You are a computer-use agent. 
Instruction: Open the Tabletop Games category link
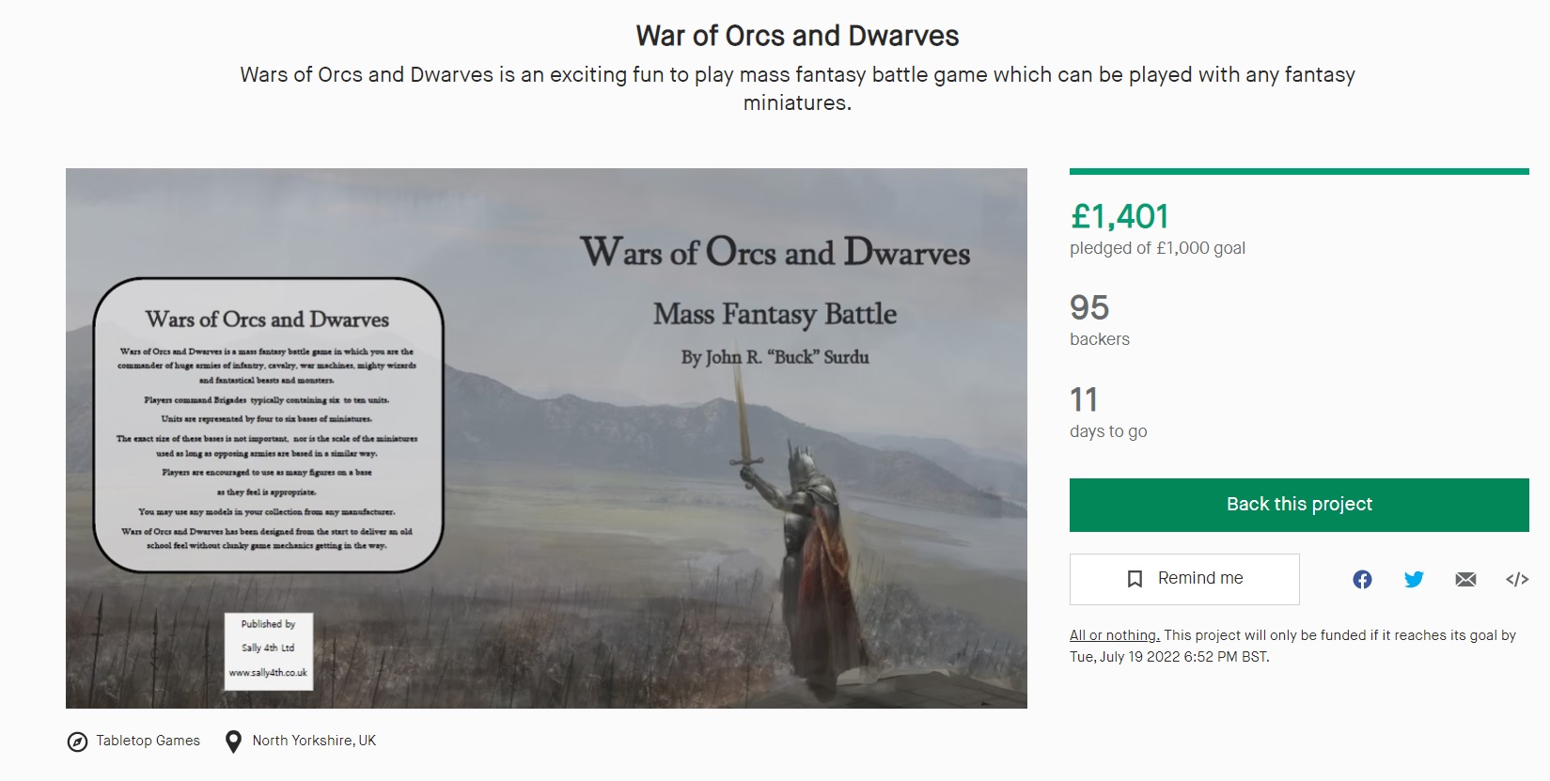[x=146, y=741]
